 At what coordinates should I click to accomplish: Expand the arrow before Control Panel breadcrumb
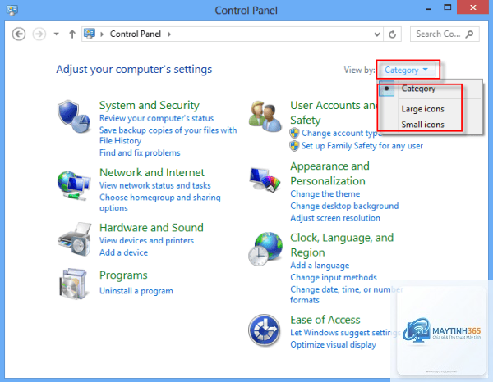click(x=102, y=34)
